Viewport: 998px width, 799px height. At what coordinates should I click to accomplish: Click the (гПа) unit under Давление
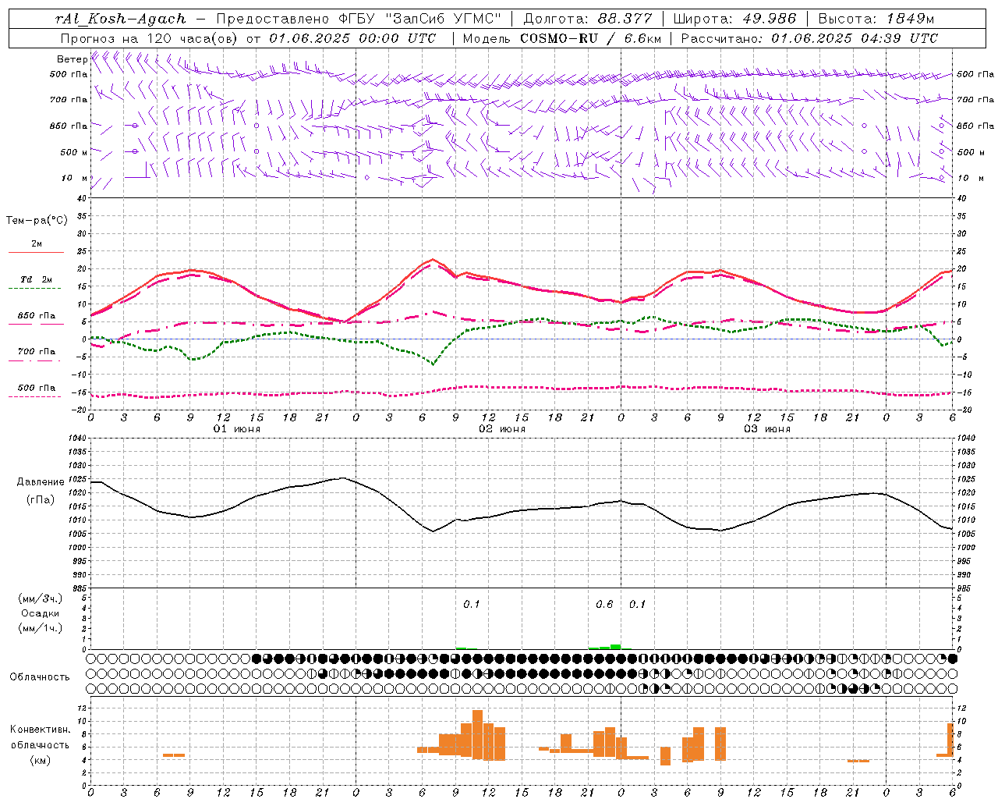pos(41,500)
